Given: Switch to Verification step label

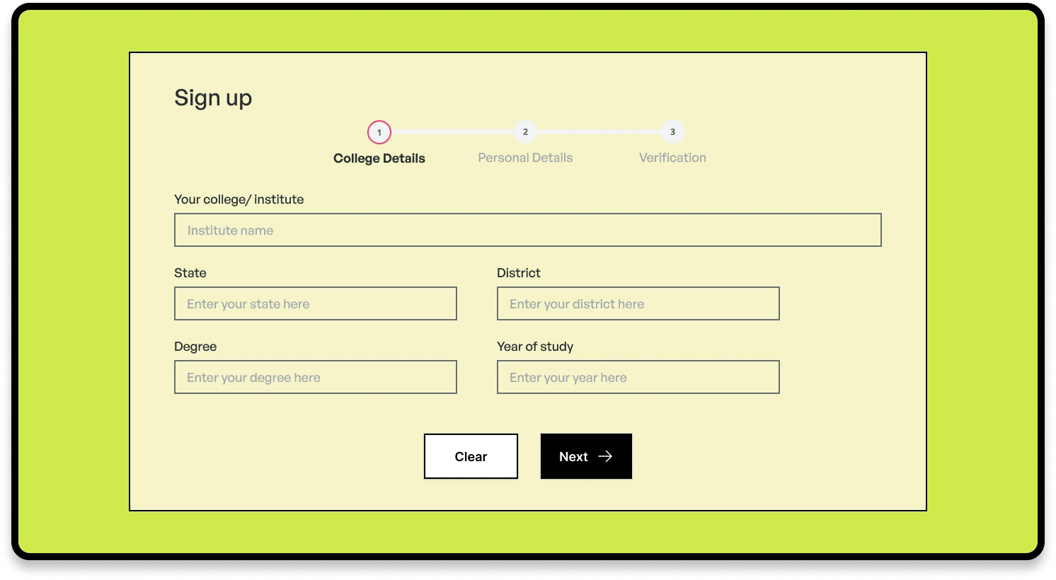Looking at the screenshot, I should click(x=672, y=158).
